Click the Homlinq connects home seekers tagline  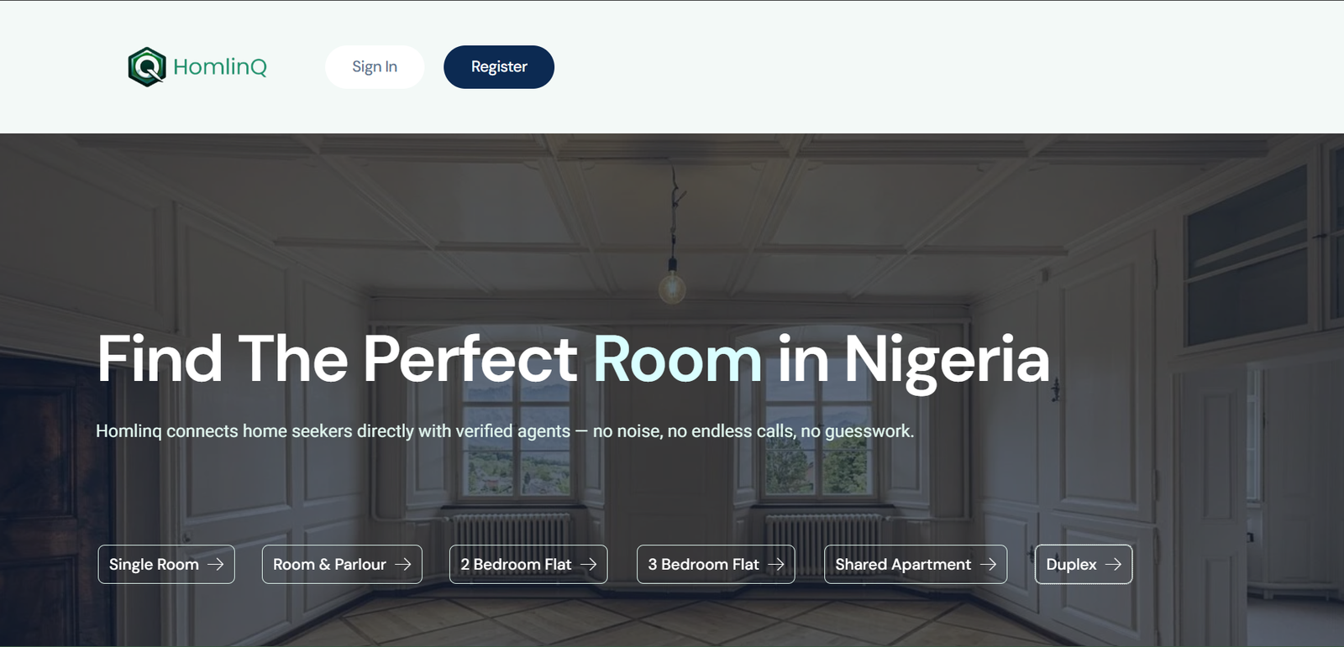pyautogui.click(x=505, y=431)
